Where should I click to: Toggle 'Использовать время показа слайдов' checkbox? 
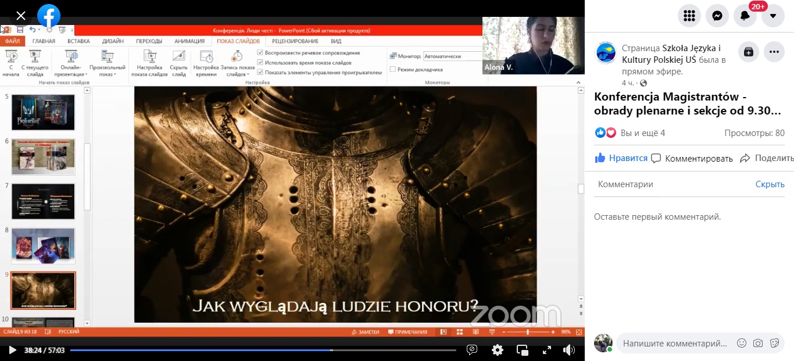pos(260,63)
